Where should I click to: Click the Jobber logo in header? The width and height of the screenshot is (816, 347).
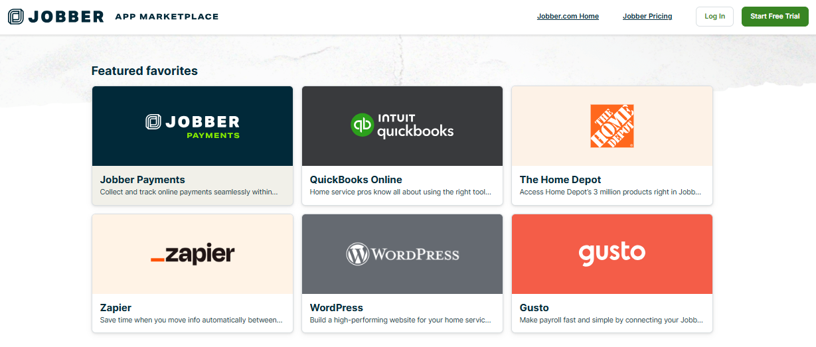(x=56, y=17)
